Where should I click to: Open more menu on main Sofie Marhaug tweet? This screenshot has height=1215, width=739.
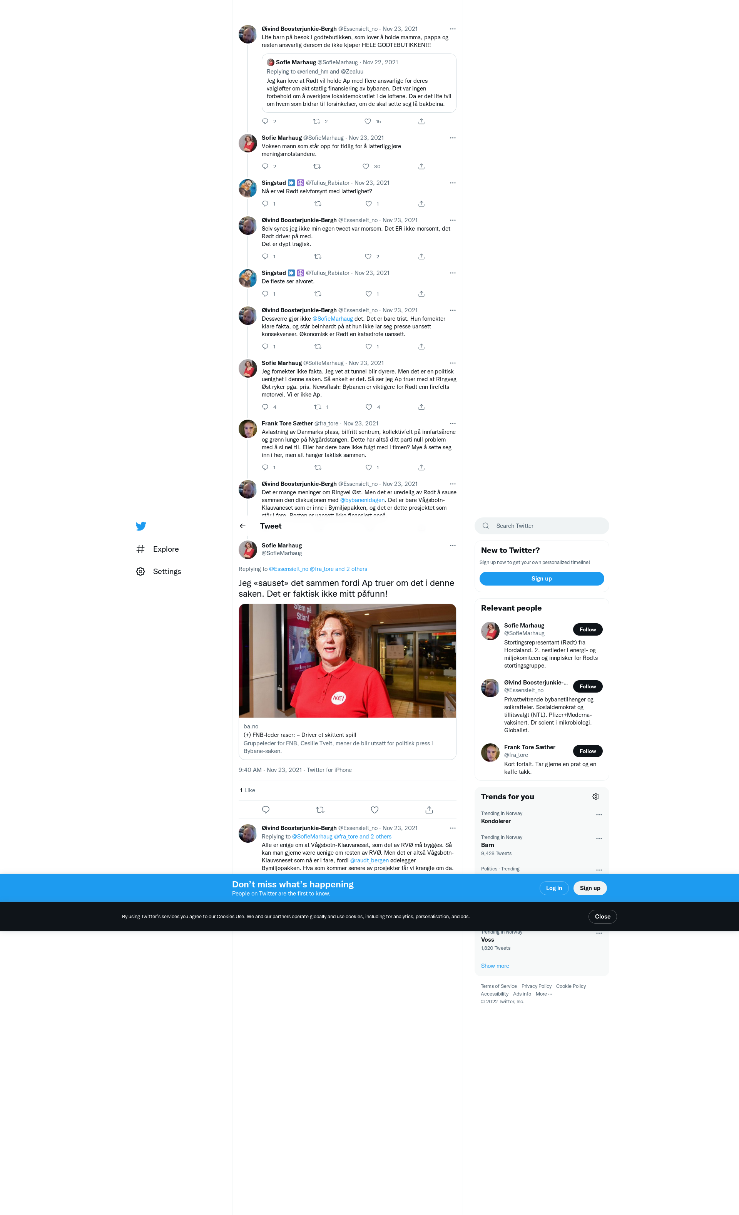tap(453, 546)
